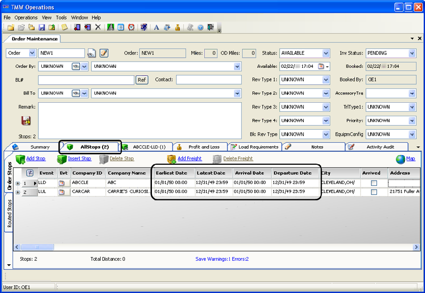Click the road icon in toolbar
The image size is (425, 293).
point(111,27)
